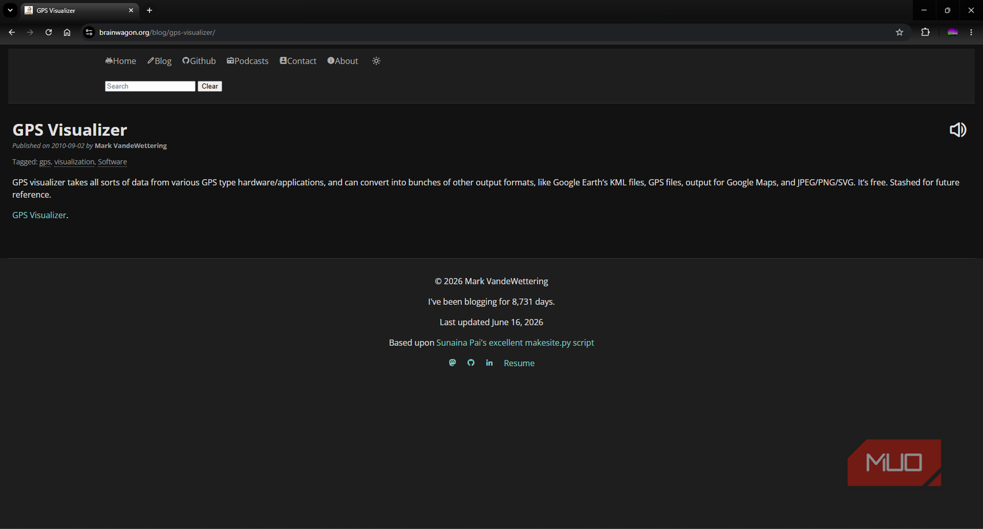
Task: Click the GPS Visualizer page heading
Action: point(69,130)
